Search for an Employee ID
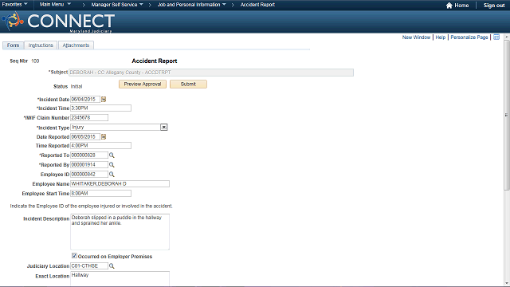The image size is (510, 287). click(112, 175)
